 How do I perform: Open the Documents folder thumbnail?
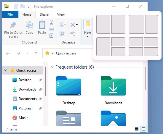pyautogui.click(x=69, y=118)
